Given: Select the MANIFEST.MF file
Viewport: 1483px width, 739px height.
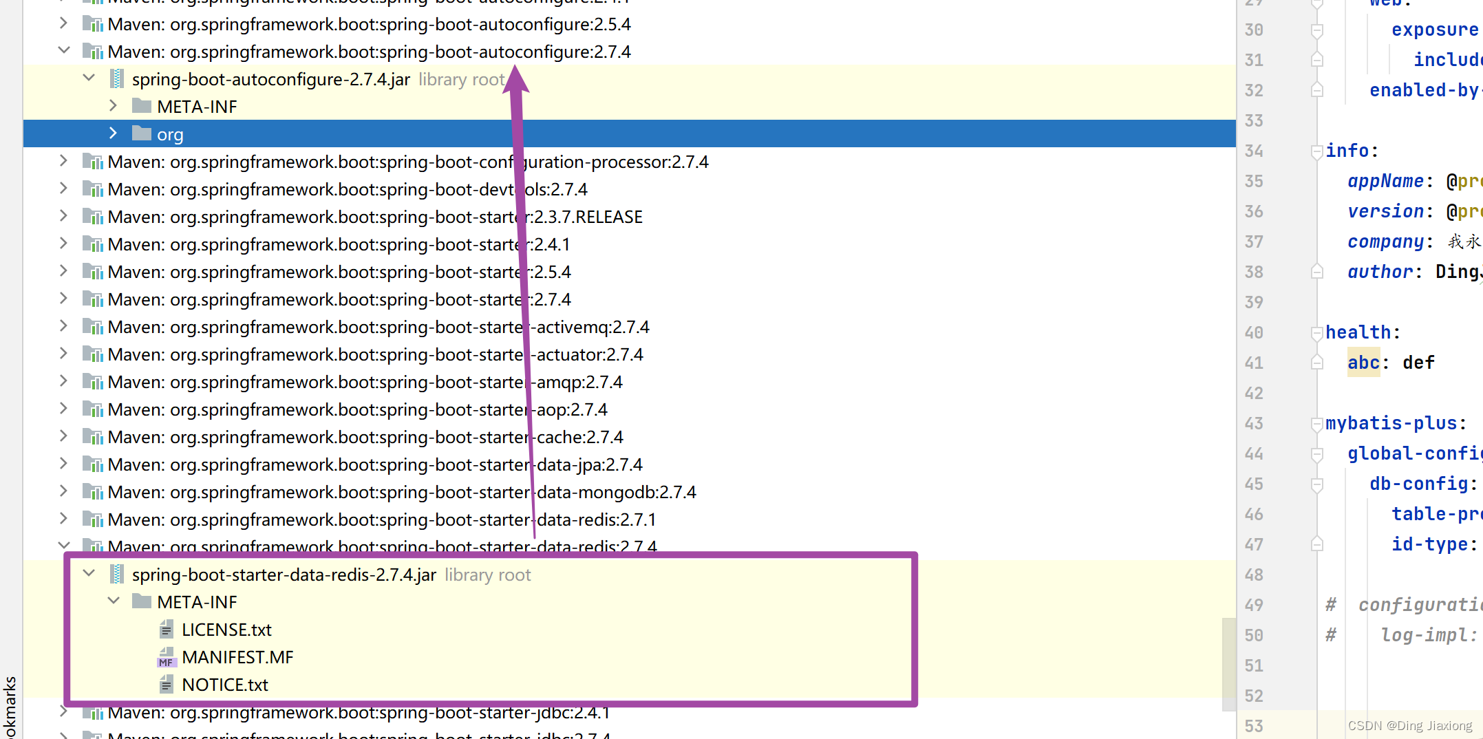Looking at the screenshot, I should pos(237,657).
